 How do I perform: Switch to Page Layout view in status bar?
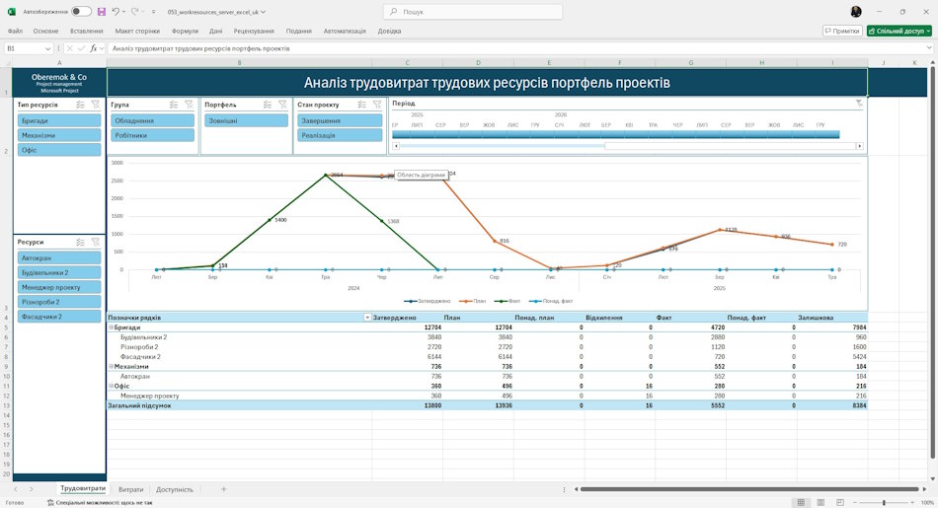(821, 503)
